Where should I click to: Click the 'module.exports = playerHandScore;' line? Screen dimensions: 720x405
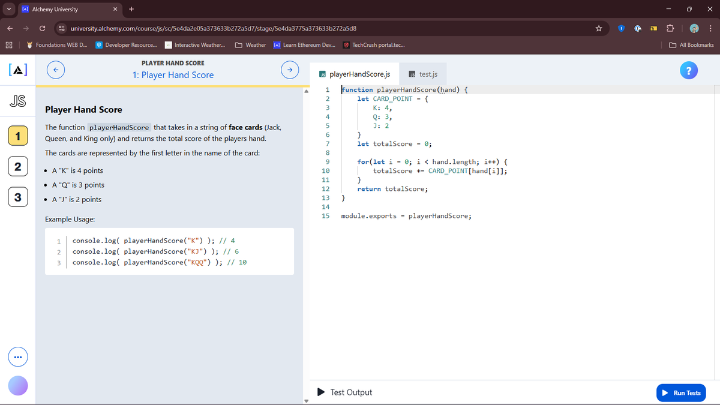[x=406, y=216]
